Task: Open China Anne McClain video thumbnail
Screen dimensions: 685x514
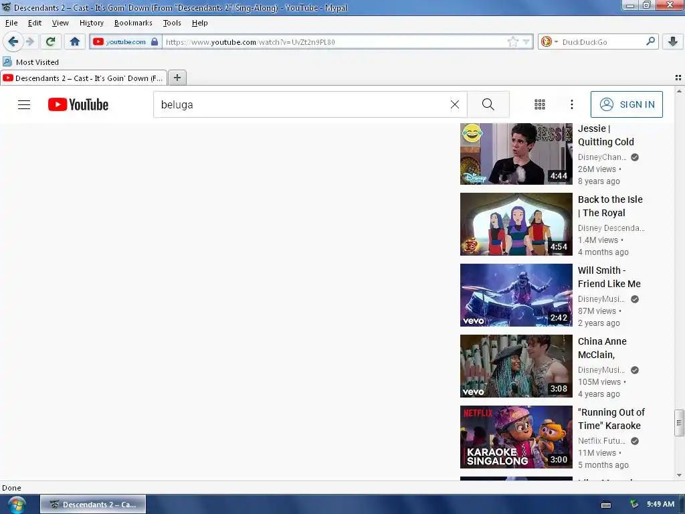Action: (516, 366)
